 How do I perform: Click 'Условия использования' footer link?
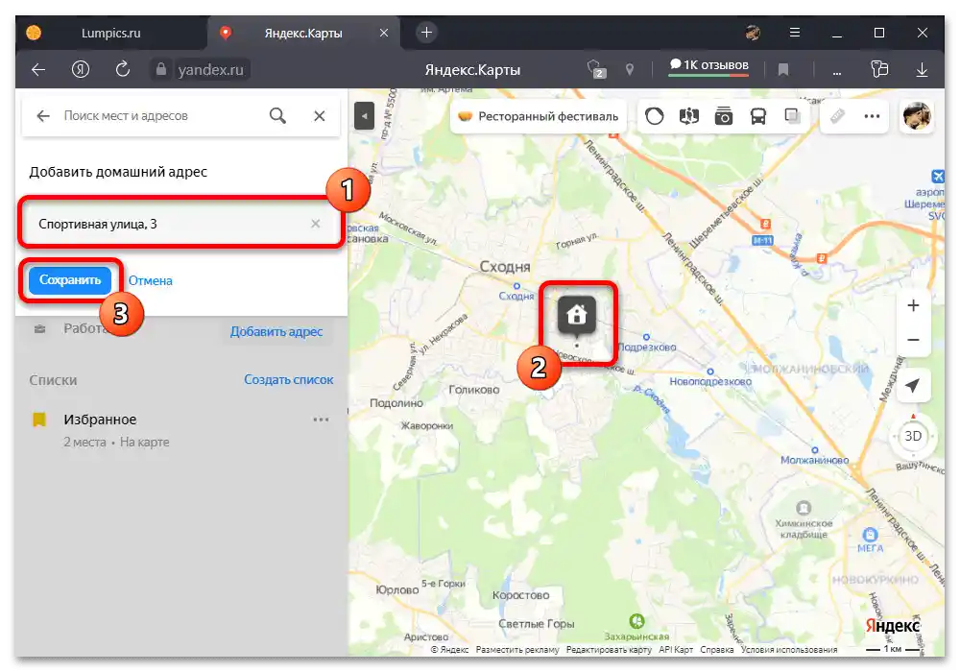pos(789,649)
